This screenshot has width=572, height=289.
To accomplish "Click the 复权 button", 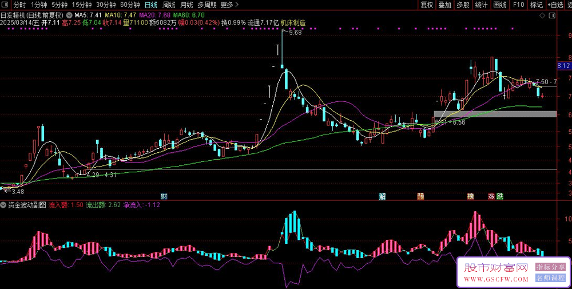I will 427,5.
